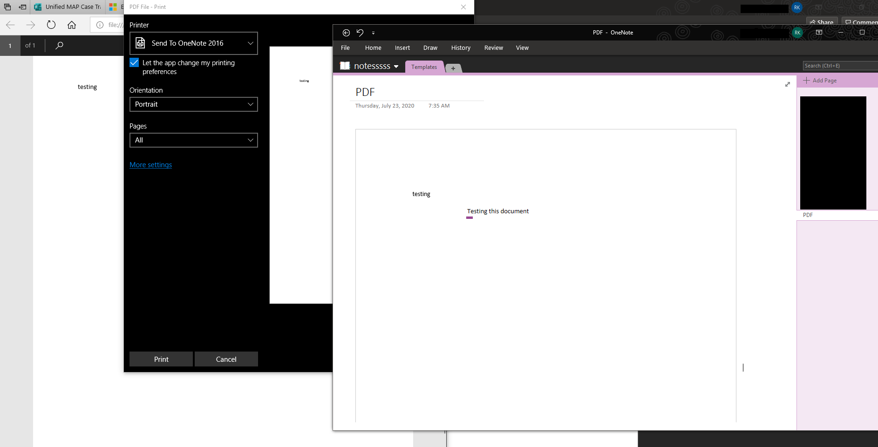The image size is (878, 447).
Task: Open the Insert ribbon tab
Action: 402,48
